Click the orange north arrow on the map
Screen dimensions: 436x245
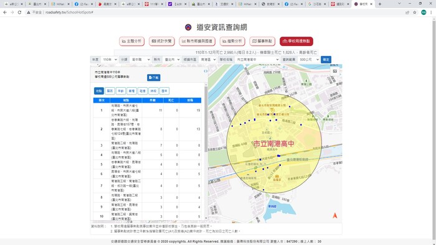click(x=335, y=215)
